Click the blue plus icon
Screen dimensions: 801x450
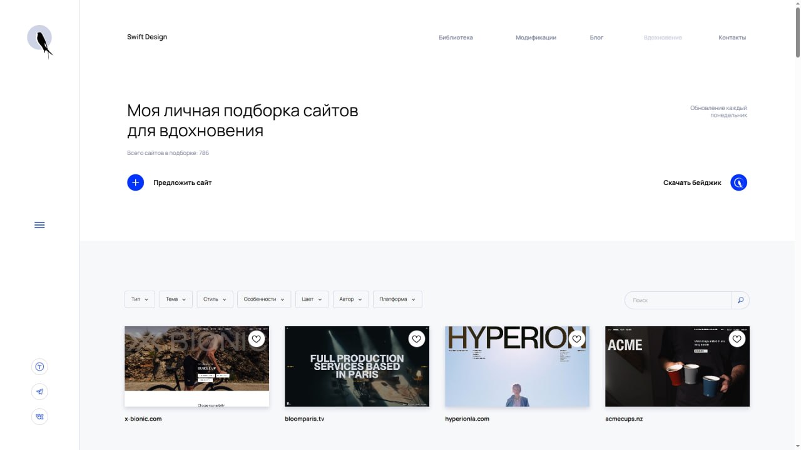click(x=135, y=182)
